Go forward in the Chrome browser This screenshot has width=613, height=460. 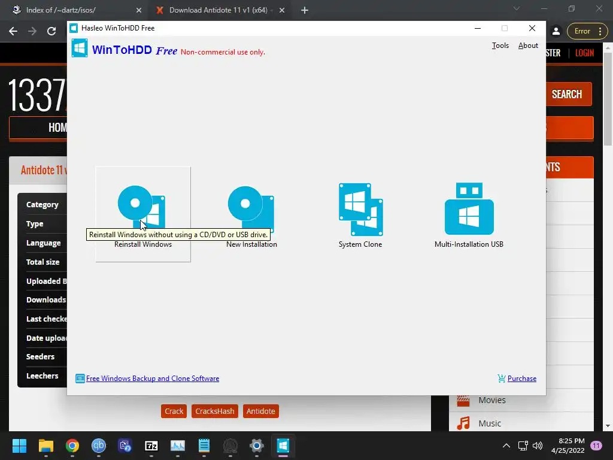[32, 31]
